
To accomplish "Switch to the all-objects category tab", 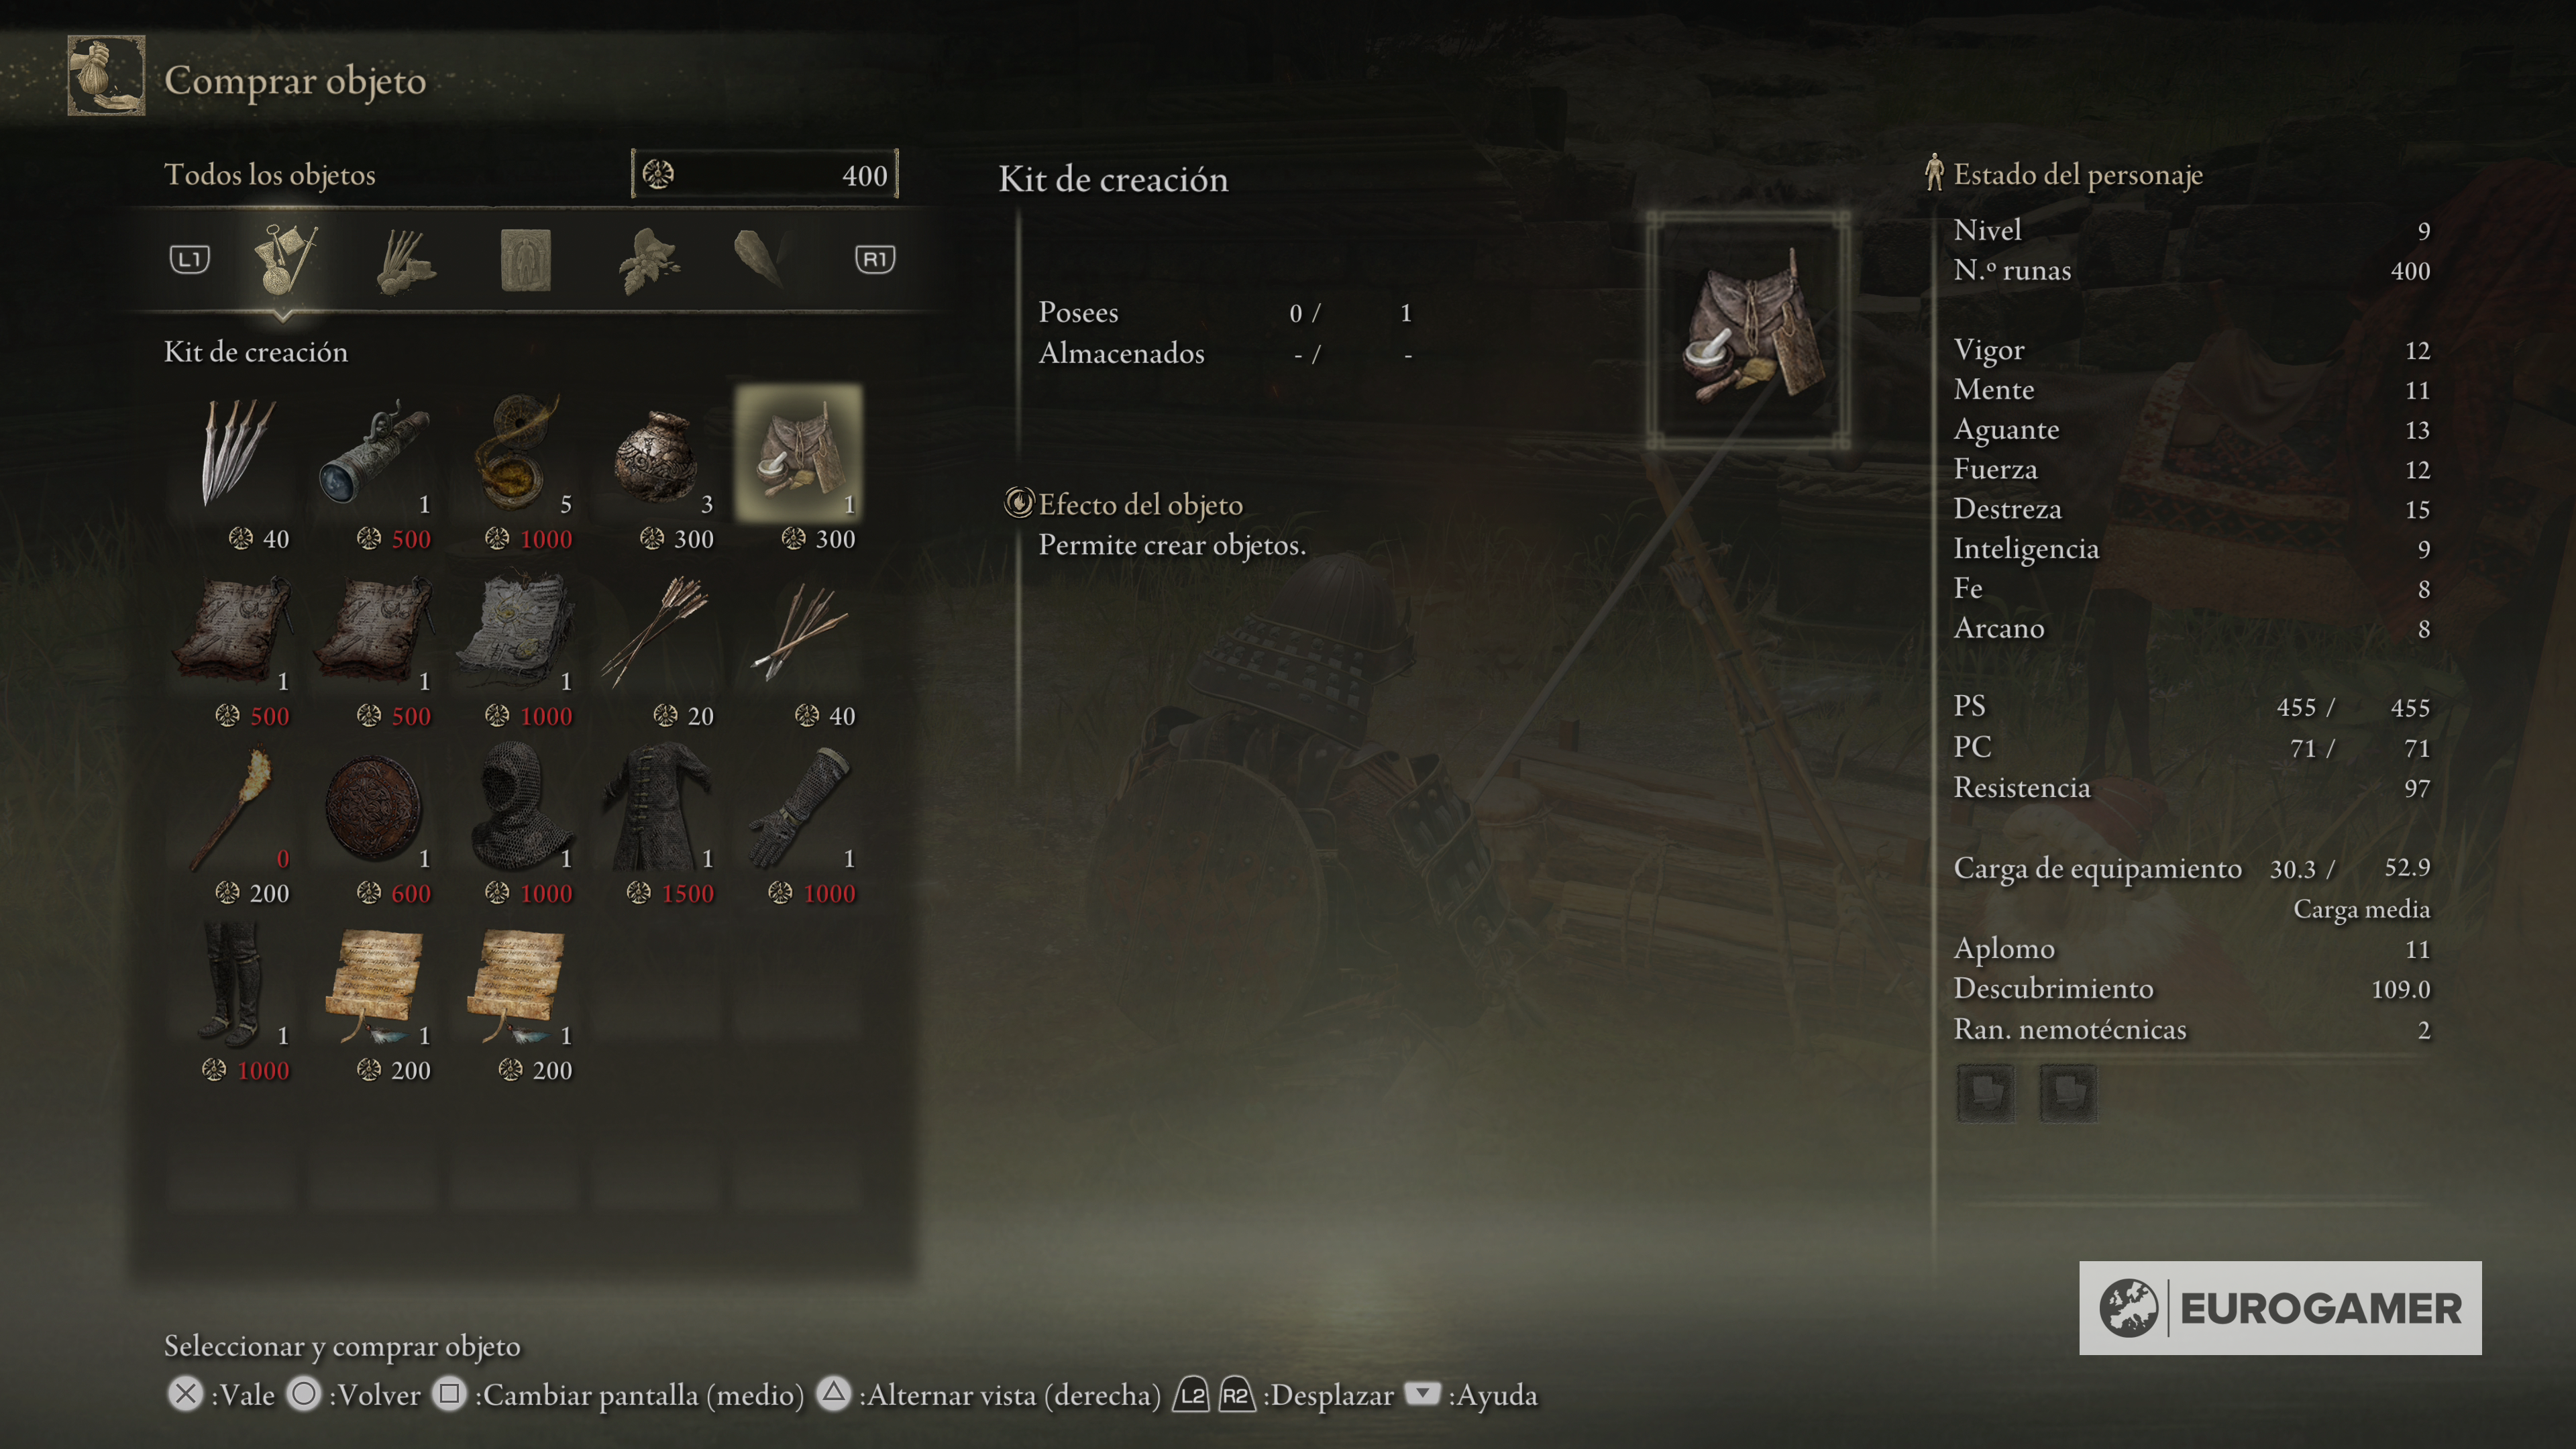I will pyautogui.click(x=285, y=259).
